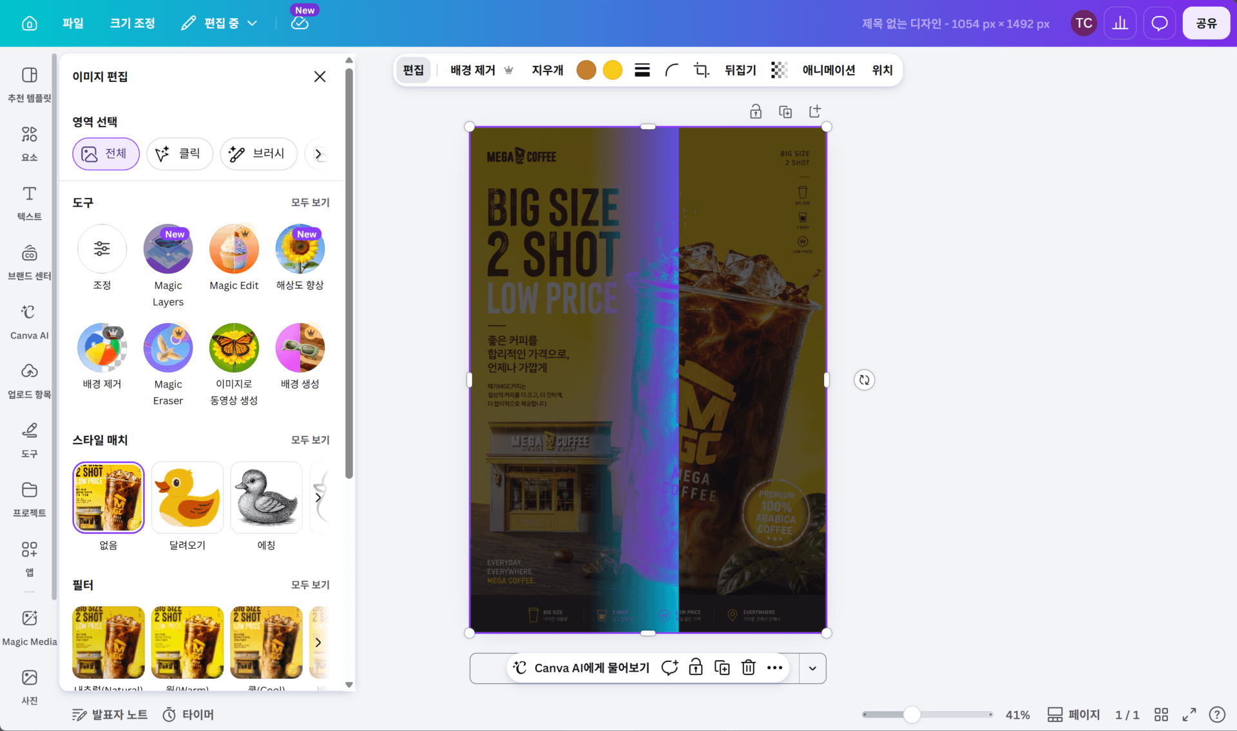Open the 요소 elements panel
The width and height of the screenshot is (1237, 731).
click(x=29, y=143)
